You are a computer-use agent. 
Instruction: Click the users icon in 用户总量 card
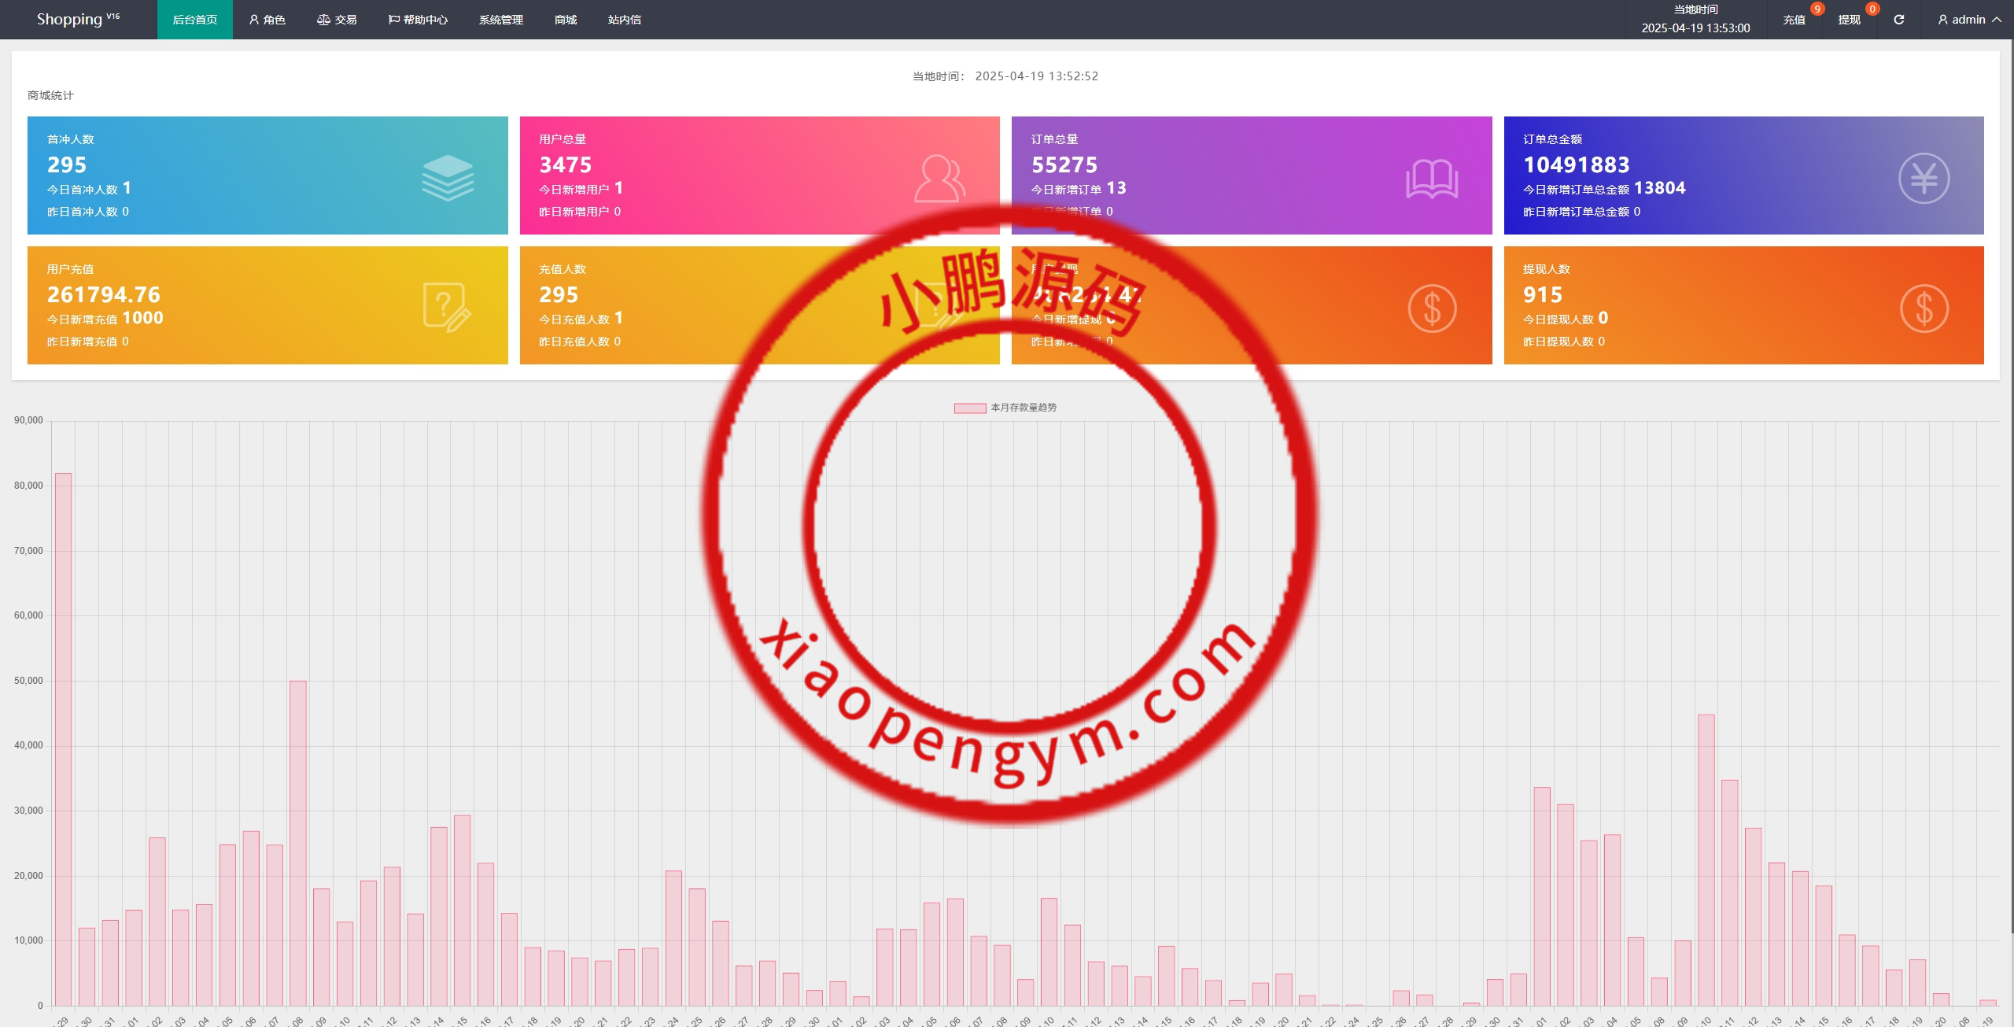click(939, 179)
